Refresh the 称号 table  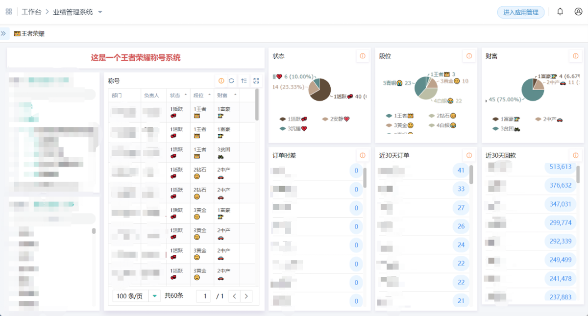tap(231, 81)
